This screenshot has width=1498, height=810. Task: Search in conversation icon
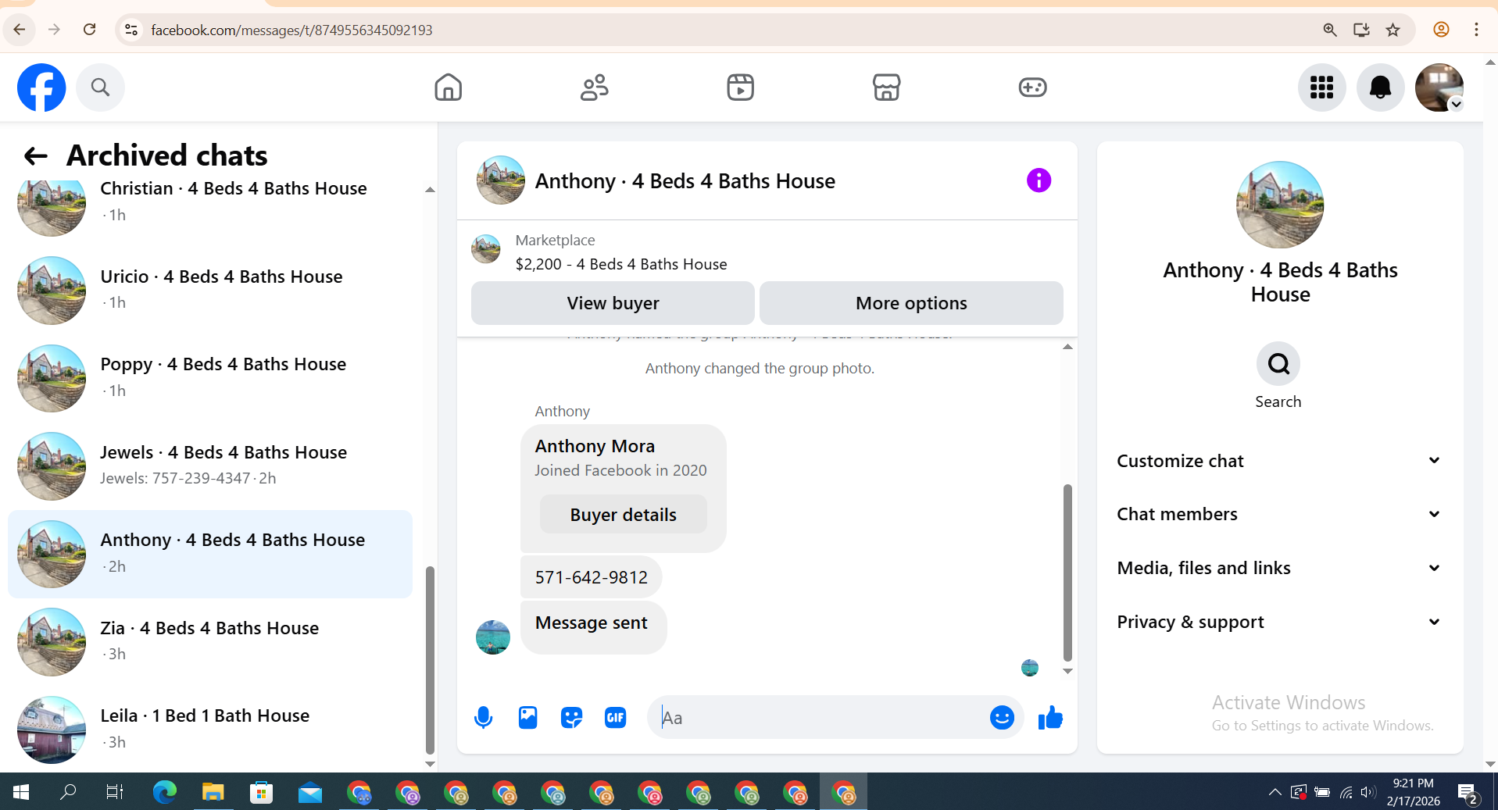1278,364
